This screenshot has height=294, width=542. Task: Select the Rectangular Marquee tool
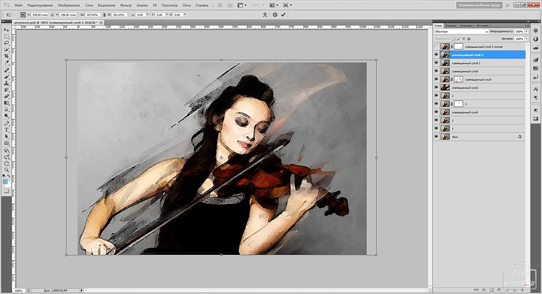point(6,37)
